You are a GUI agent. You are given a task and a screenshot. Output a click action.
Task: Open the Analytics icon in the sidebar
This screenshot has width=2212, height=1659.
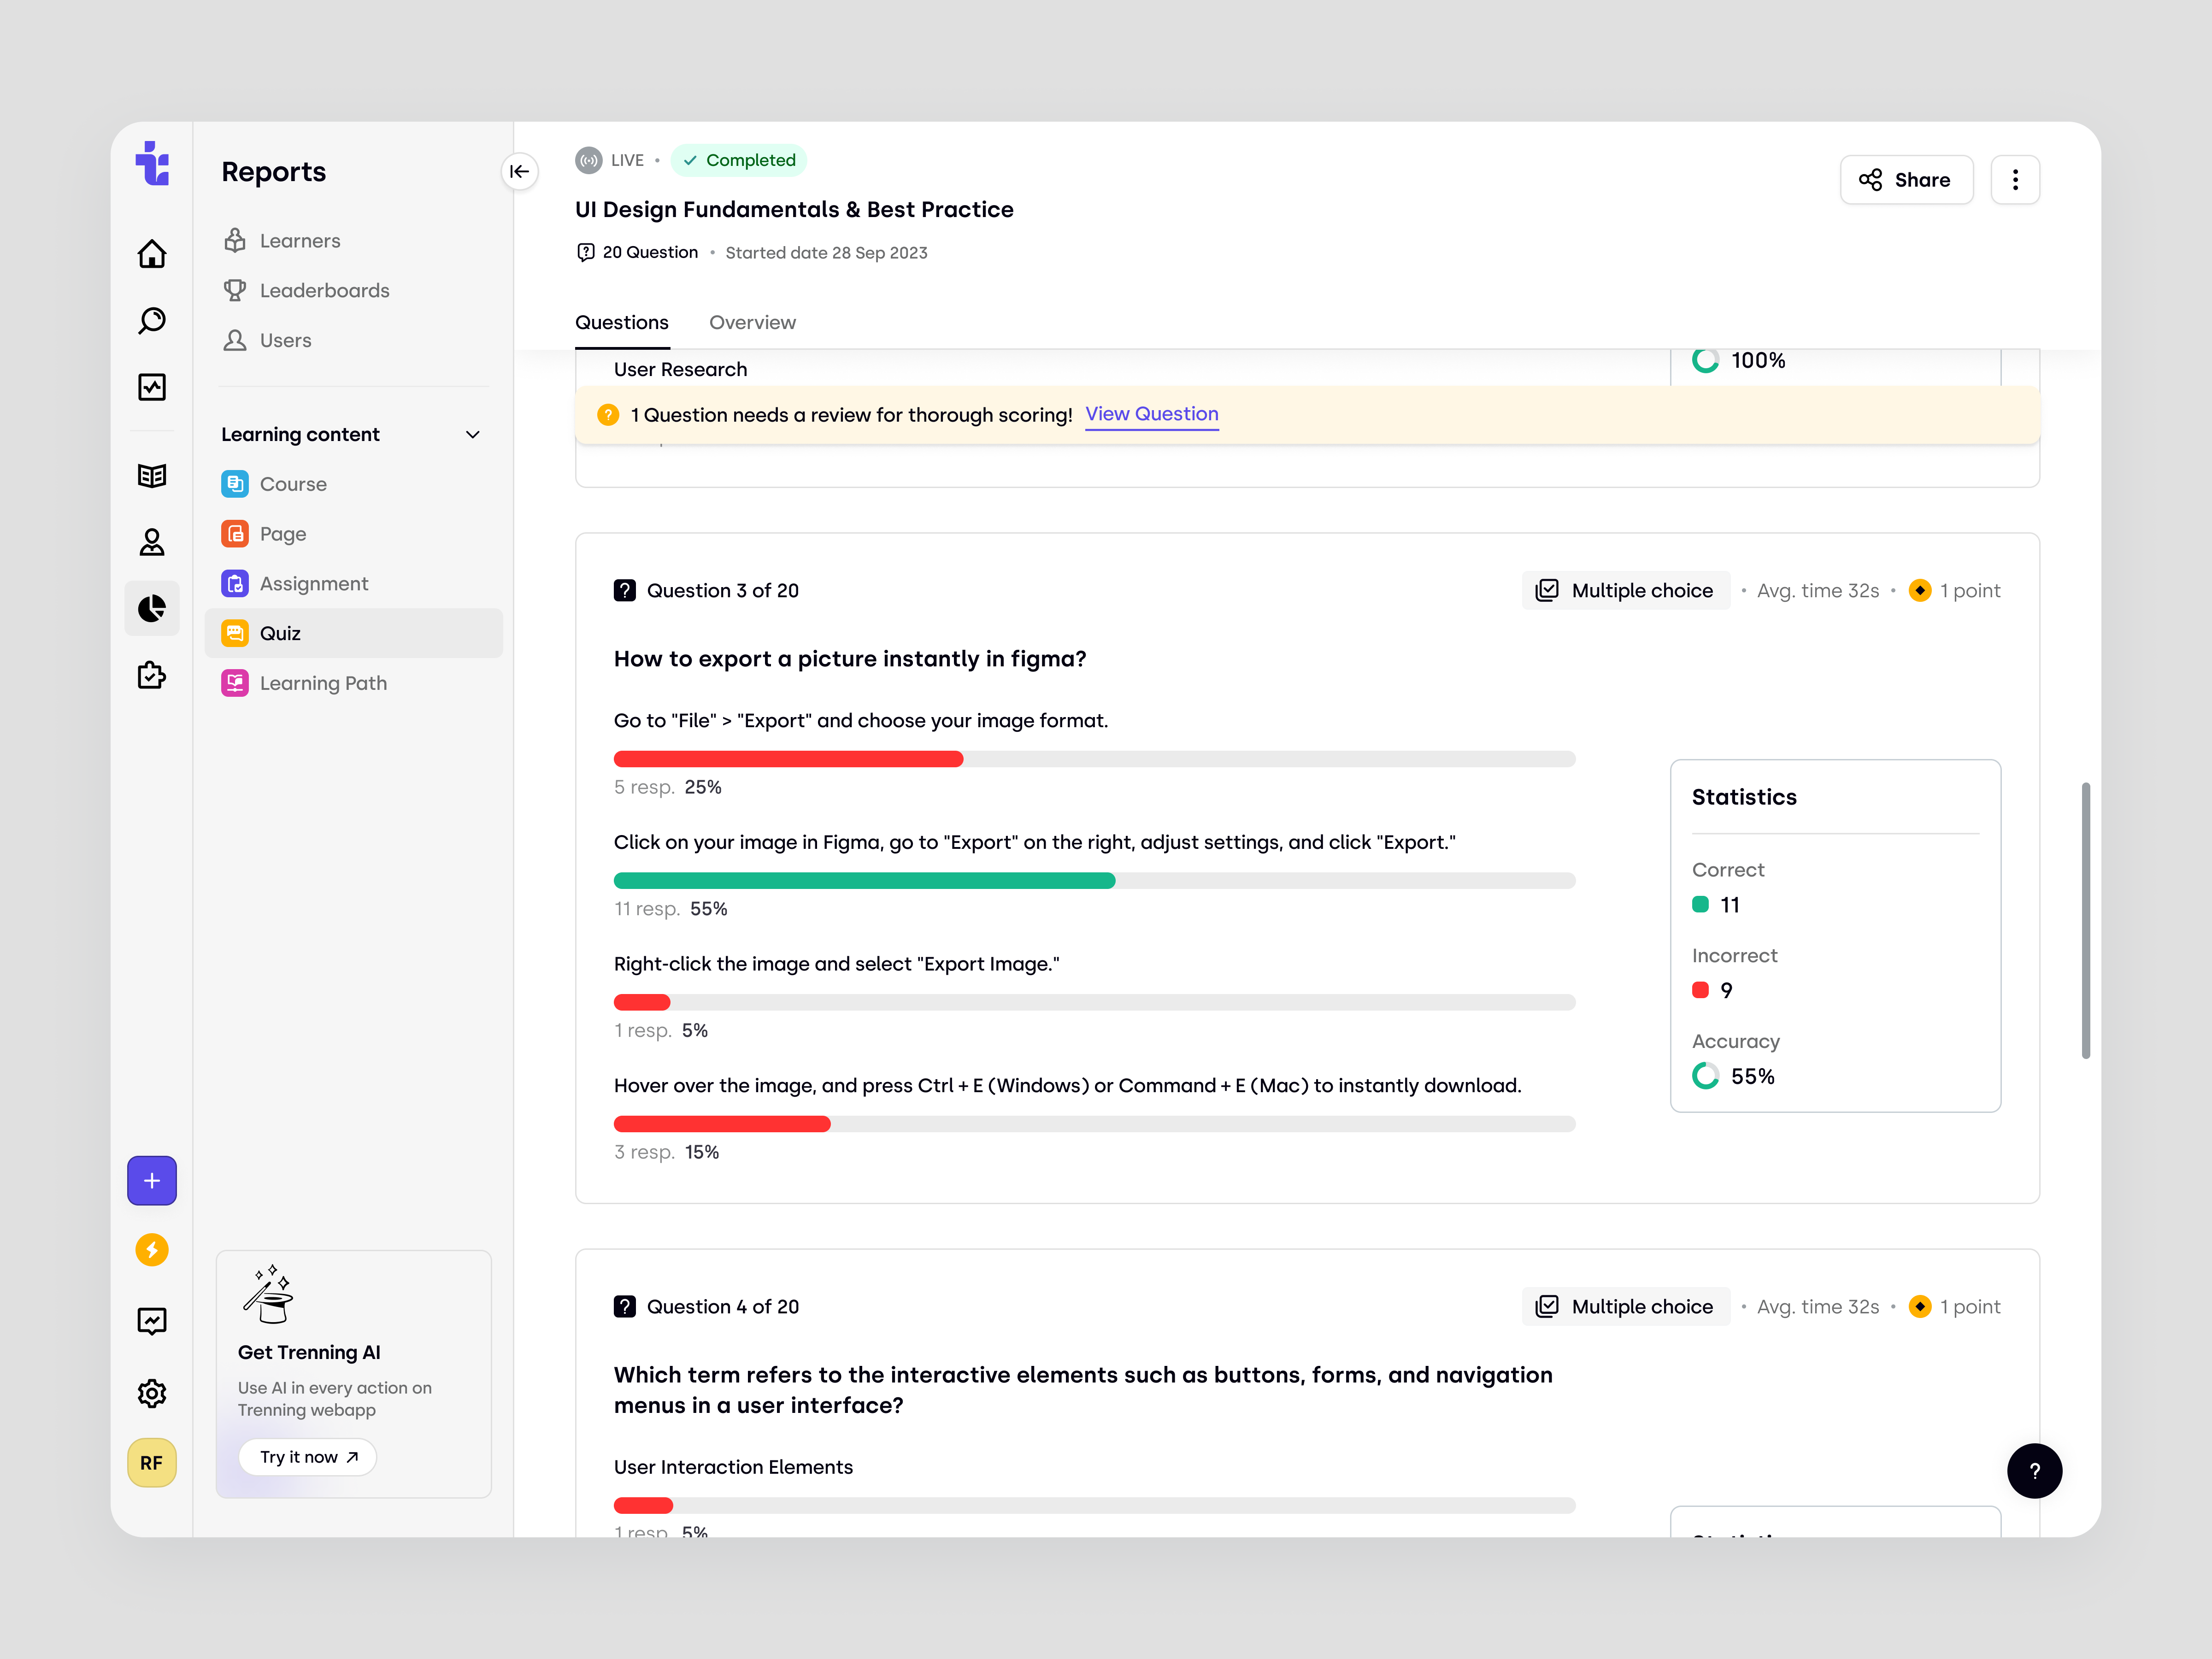(x=151, y=388)
